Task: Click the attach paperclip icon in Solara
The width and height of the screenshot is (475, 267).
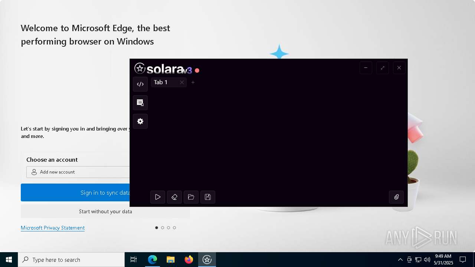Action: click(396, 197)
